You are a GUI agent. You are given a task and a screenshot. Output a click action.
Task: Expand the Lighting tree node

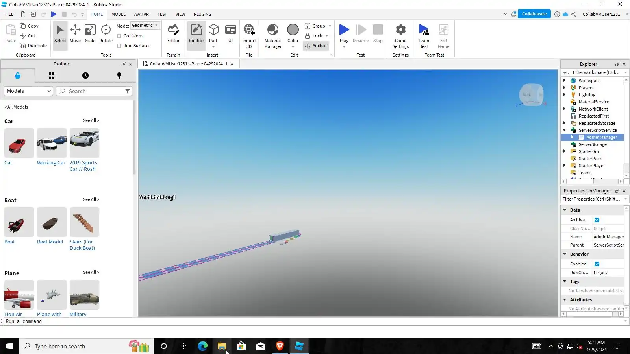(x=564, y=95)
